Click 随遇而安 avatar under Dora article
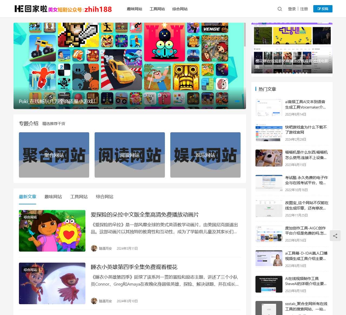This screenshot has width=346, height=315. click(94, 248)
